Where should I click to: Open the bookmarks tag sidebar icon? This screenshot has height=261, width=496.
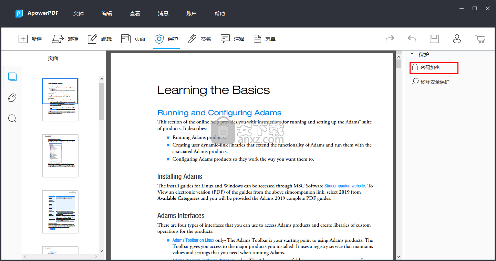coord(12,98)
